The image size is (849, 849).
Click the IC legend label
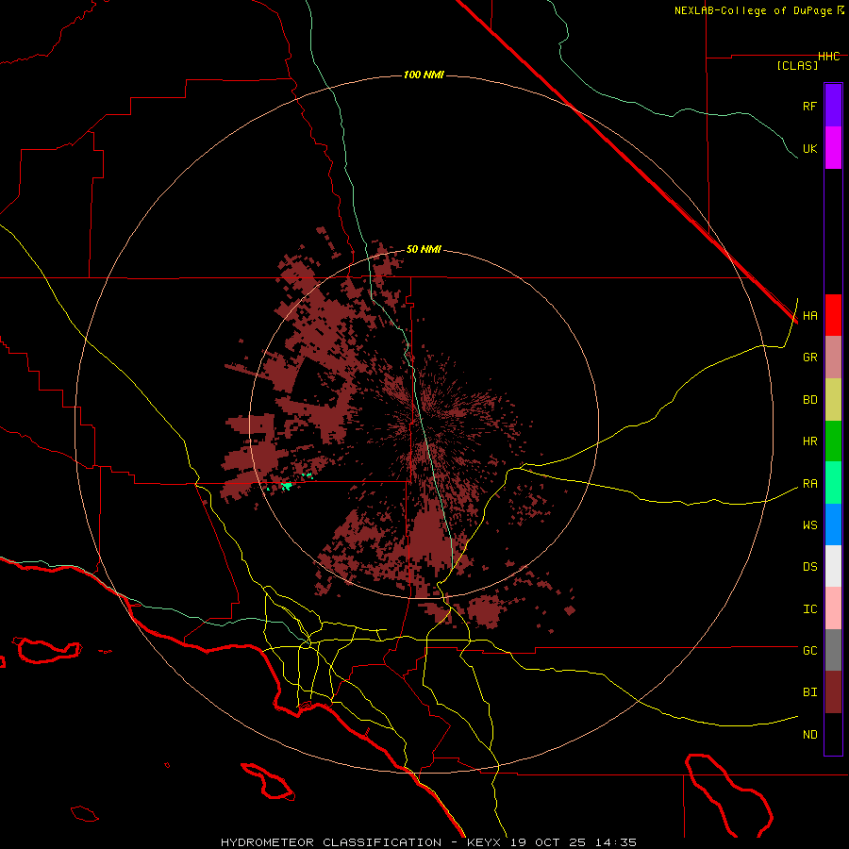[809, 609]
